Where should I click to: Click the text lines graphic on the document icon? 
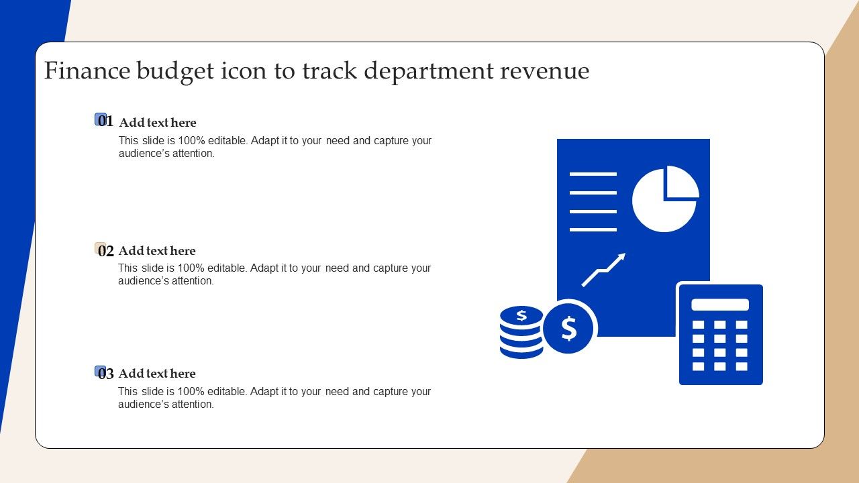(x=593, y=202)
